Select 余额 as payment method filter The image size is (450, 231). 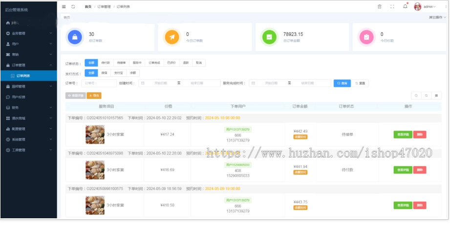pos(133,73)
